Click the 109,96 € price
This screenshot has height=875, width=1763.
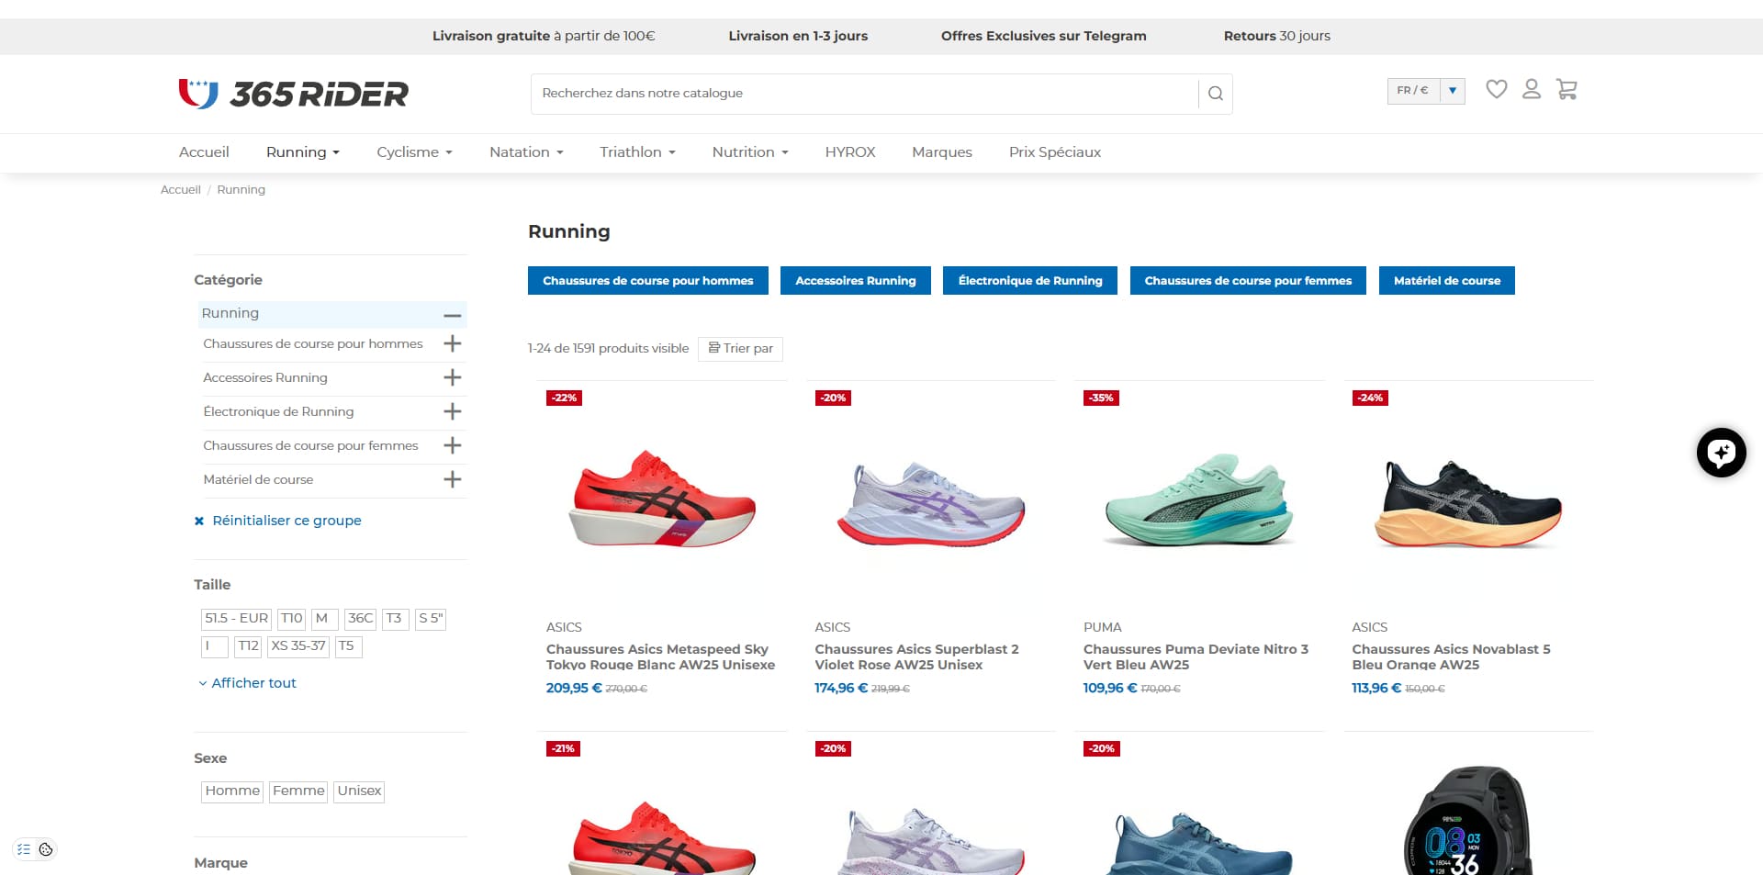(x=1110, y=689)
